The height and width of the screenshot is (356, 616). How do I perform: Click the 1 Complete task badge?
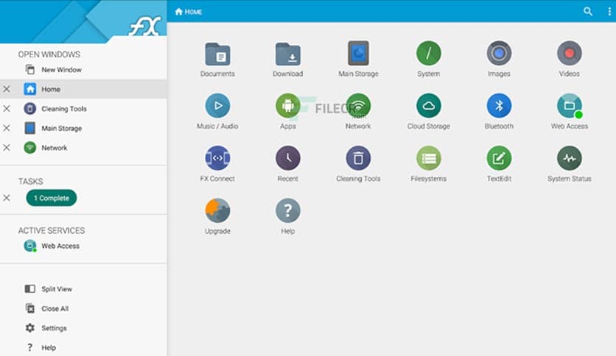(x=52, y=198)
